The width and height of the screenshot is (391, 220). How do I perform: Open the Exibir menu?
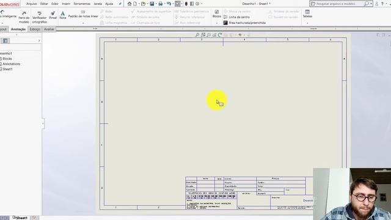55,4
